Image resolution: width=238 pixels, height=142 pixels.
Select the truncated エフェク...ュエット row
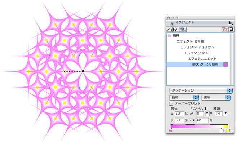click(x=198, y=59)
